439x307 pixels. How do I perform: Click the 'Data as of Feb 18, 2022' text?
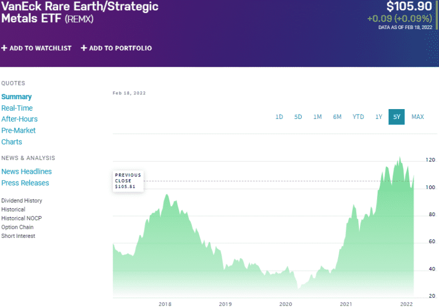point(405,27)
